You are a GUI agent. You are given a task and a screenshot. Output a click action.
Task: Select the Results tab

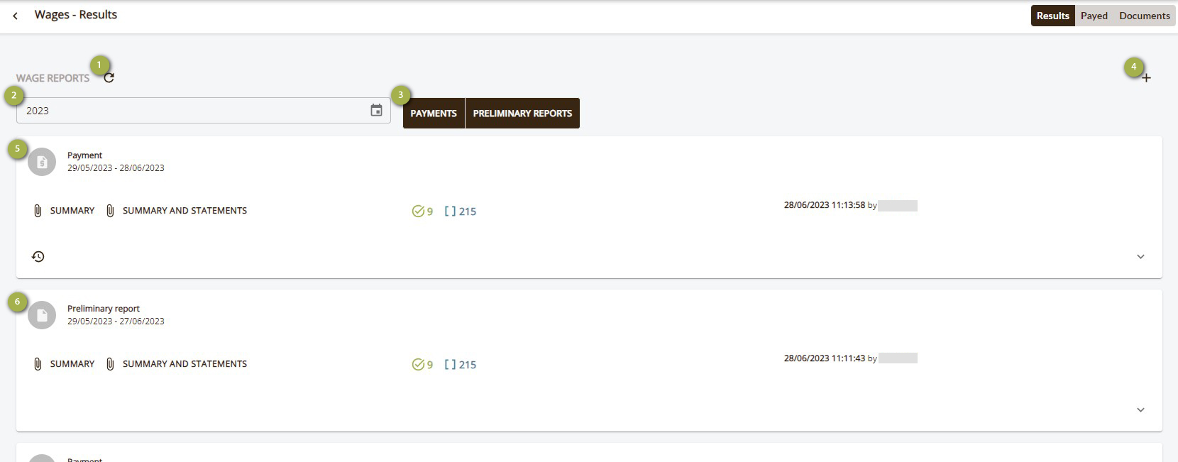(x=1052, y=16)
